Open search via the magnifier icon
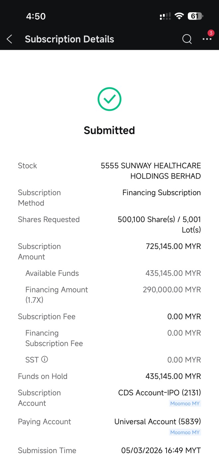Screen dimensions: 219x476 (187, 39)
